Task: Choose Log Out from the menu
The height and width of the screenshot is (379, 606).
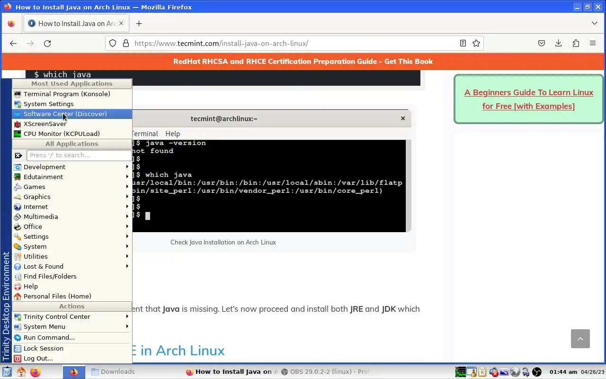Action: click(72, 358)
